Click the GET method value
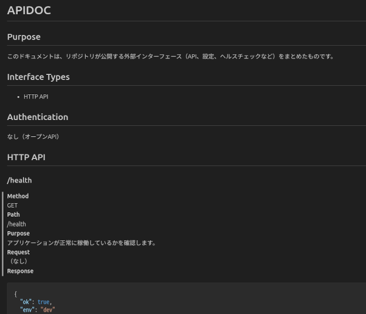Image resolution: width=366 pixels, height=314 pixels. tap(13, 205)
